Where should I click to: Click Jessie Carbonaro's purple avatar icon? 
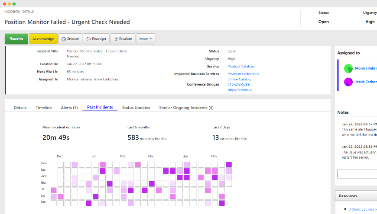[x=348, y=82]
